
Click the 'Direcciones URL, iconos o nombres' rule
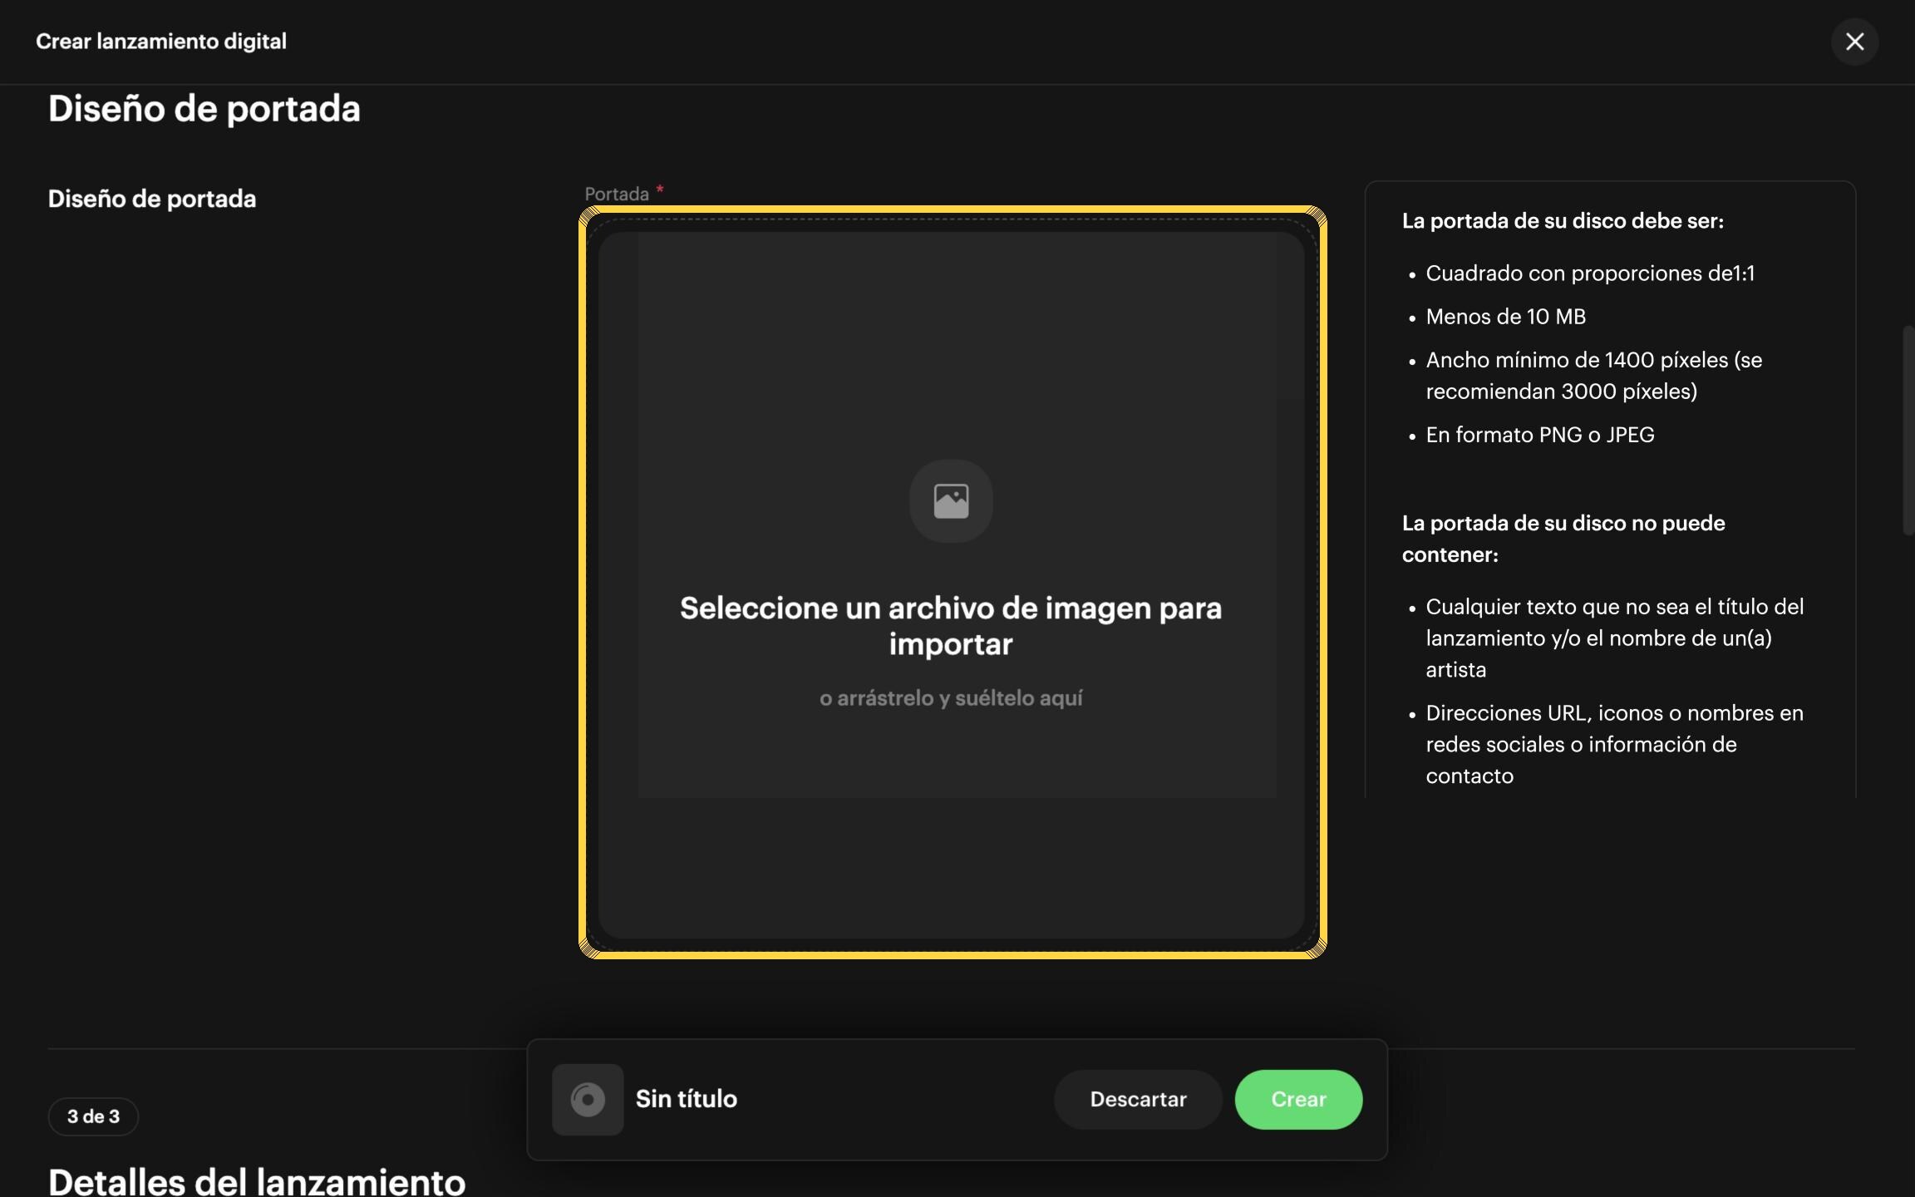click(1614, 744)
